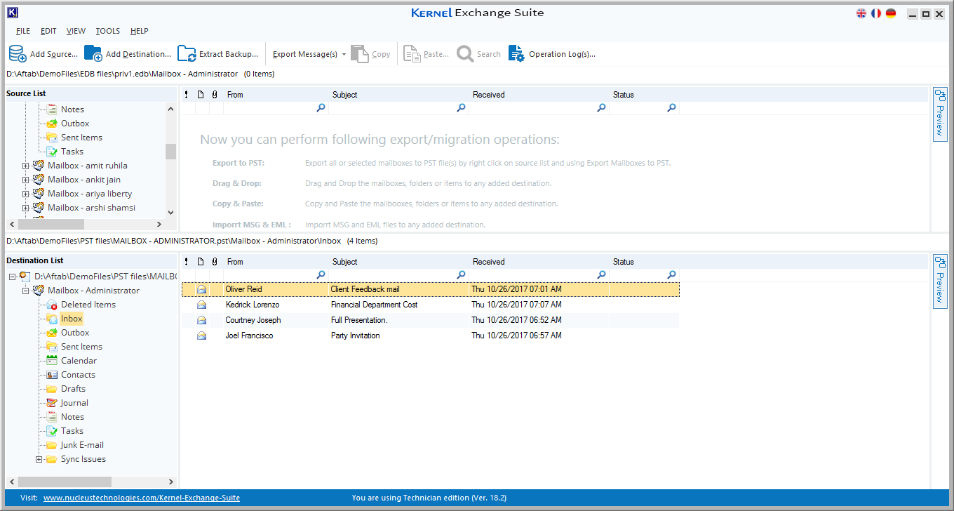Click the Source List horizontal scrollbar thumb
954x511 pixels.
(51, 224)
